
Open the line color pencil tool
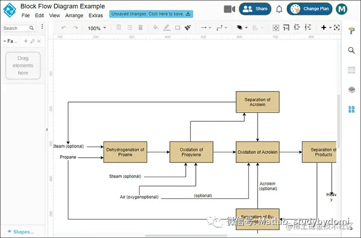click(167, 28)
